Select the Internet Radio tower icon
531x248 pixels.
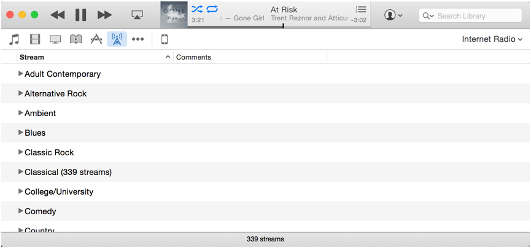(117, 39)
